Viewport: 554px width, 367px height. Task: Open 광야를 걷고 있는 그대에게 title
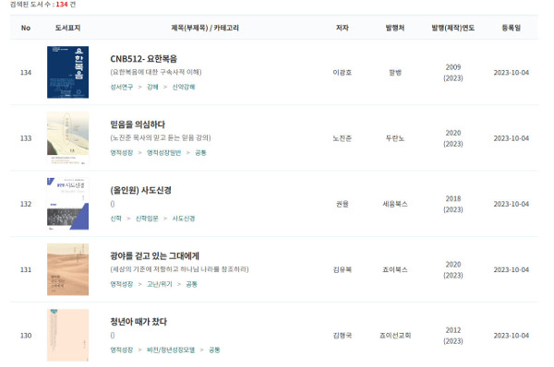[x=155, y=255]
